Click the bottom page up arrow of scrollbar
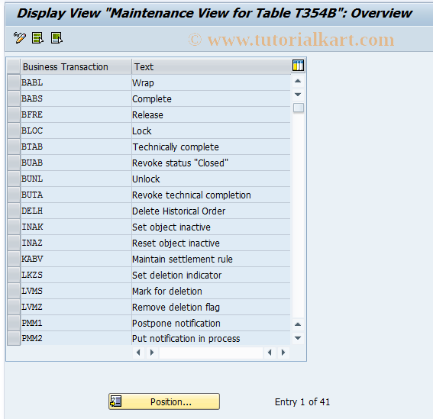433x419 pixels. point(298,324)
